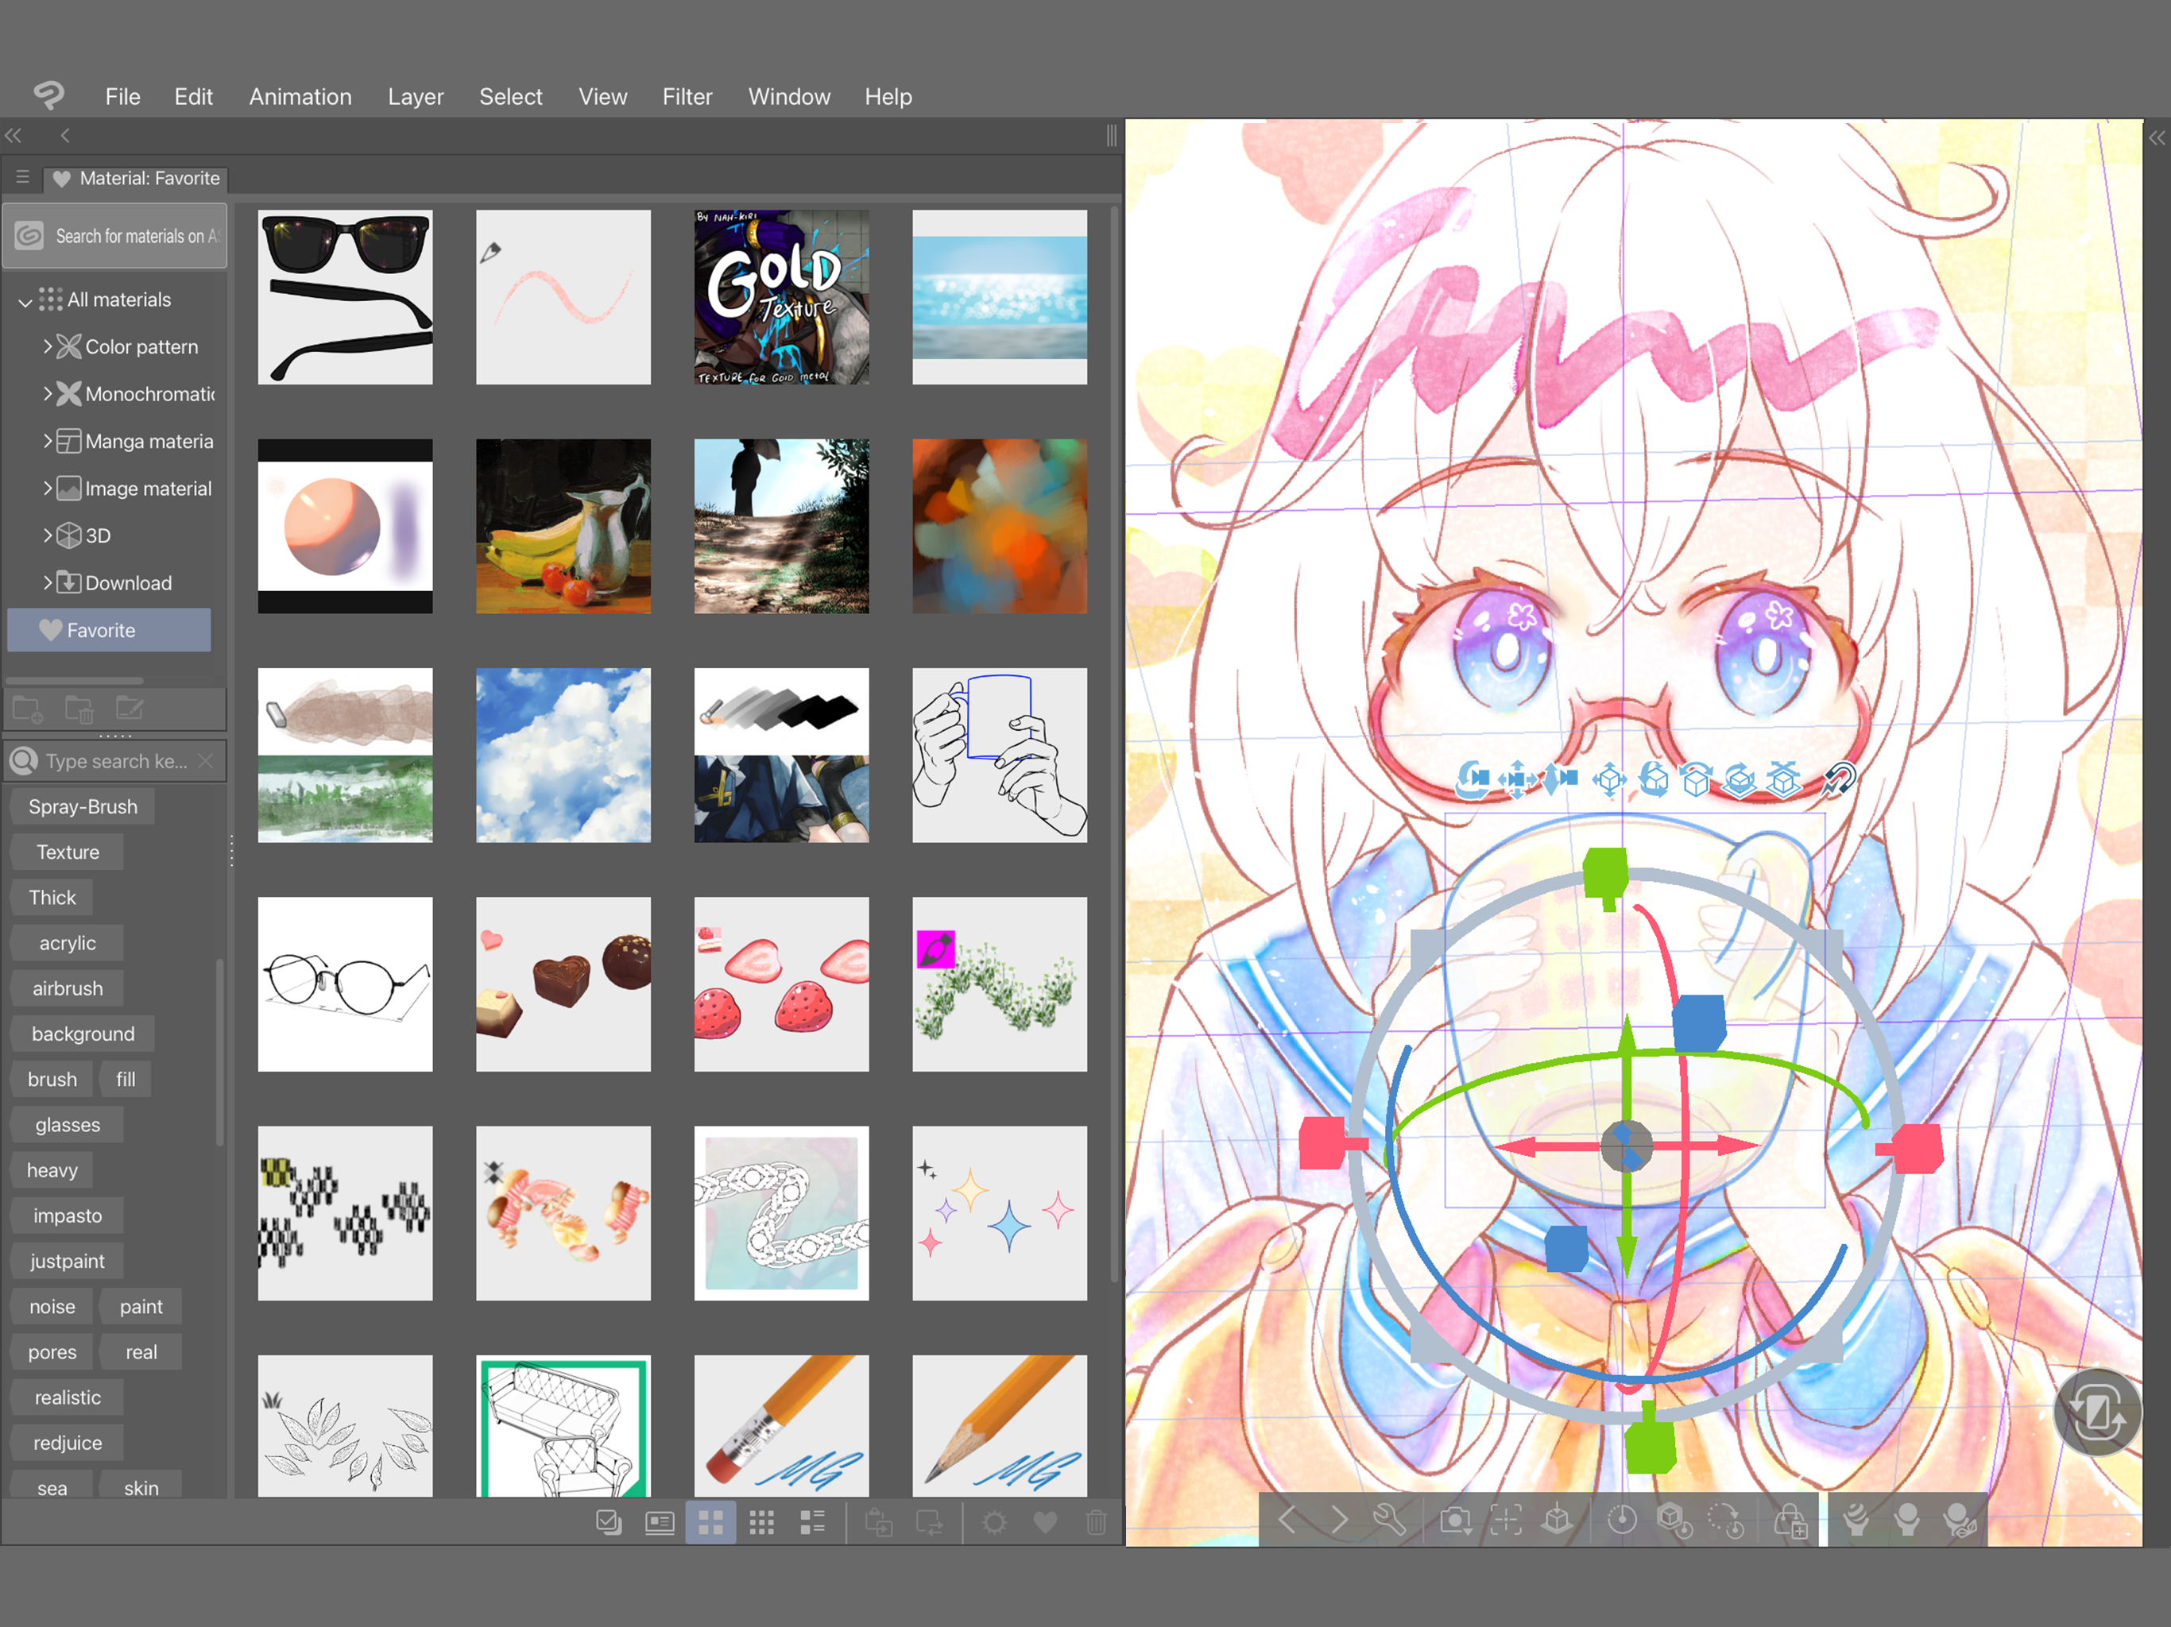
Task: Collapse the All materials tree
Action: tap(25, 301)
